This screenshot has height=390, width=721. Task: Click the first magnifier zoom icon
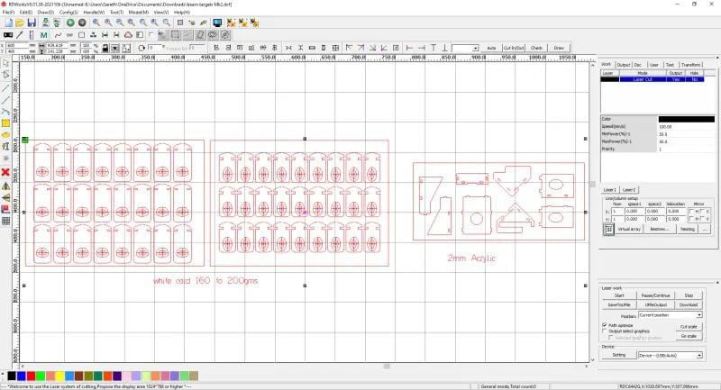coord(96,23)
